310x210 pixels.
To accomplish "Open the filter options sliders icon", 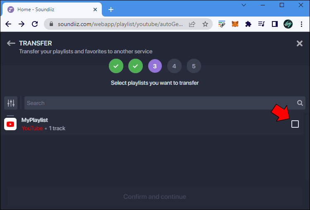I will click(11, 103).
